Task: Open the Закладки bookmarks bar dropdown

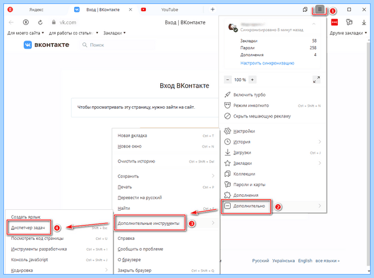Action: pyautogui.click(x=114, y=33)
